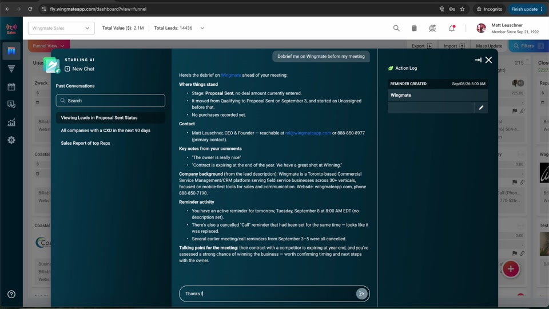The height and width of the screenshot is (309, 549).
Task: Open the Wingmate Sales dropdown
Action: [x=61, y=28]
